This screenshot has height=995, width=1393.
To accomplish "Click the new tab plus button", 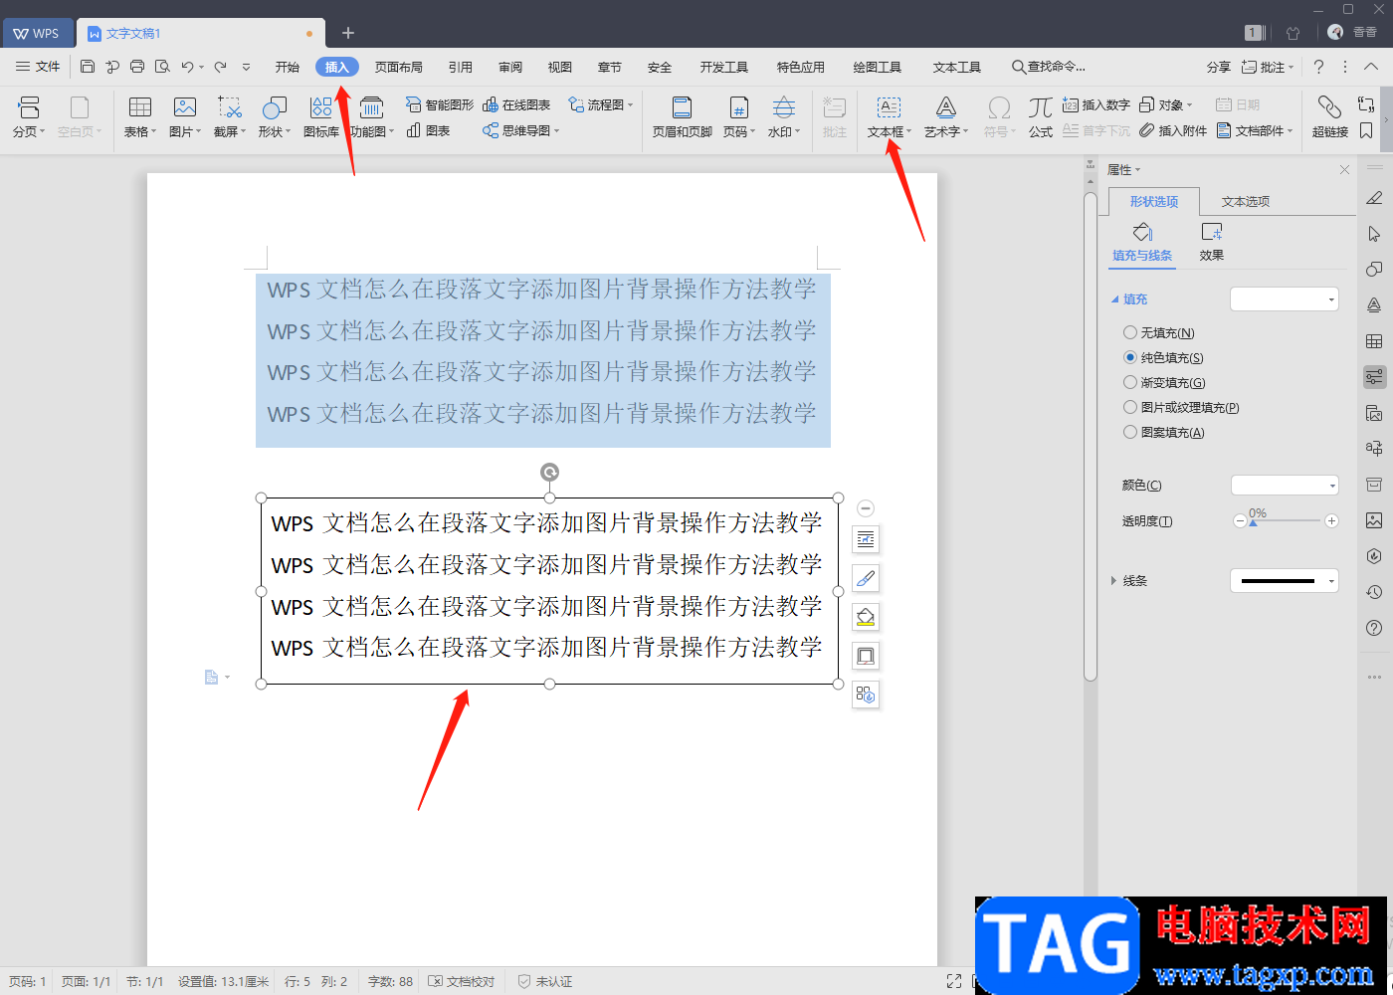I will 348,33.
